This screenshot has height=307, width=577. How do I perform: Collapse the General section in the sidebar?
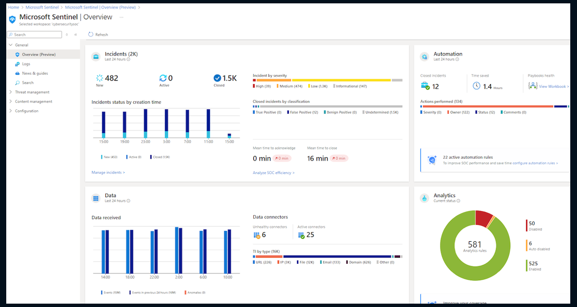(x=11, y=45)
